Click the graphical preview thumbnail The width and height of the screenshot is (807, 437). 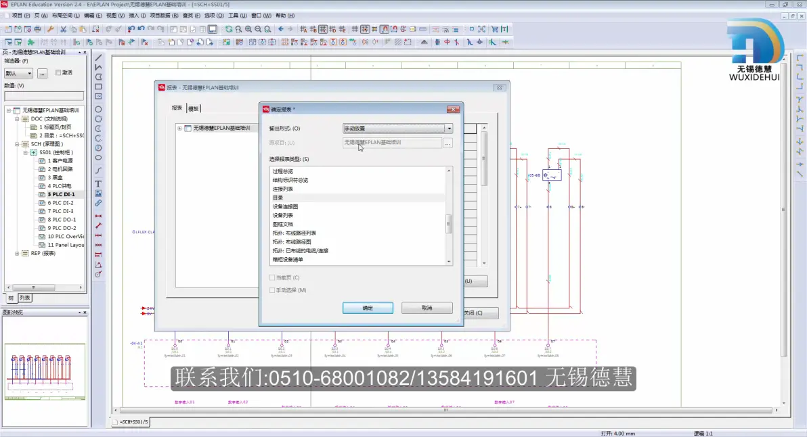click(45, 371)
